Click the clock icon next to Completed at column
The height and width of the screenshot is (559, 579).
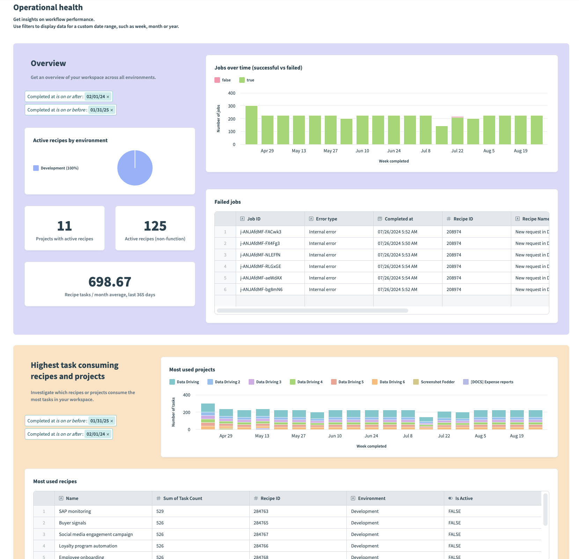[x=380, y=219]
